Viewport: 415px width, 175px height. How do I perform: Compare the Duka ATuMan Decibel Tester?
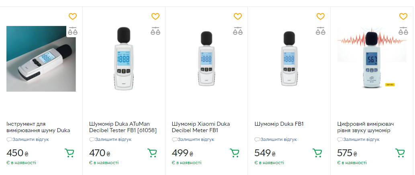coord(155,31)
